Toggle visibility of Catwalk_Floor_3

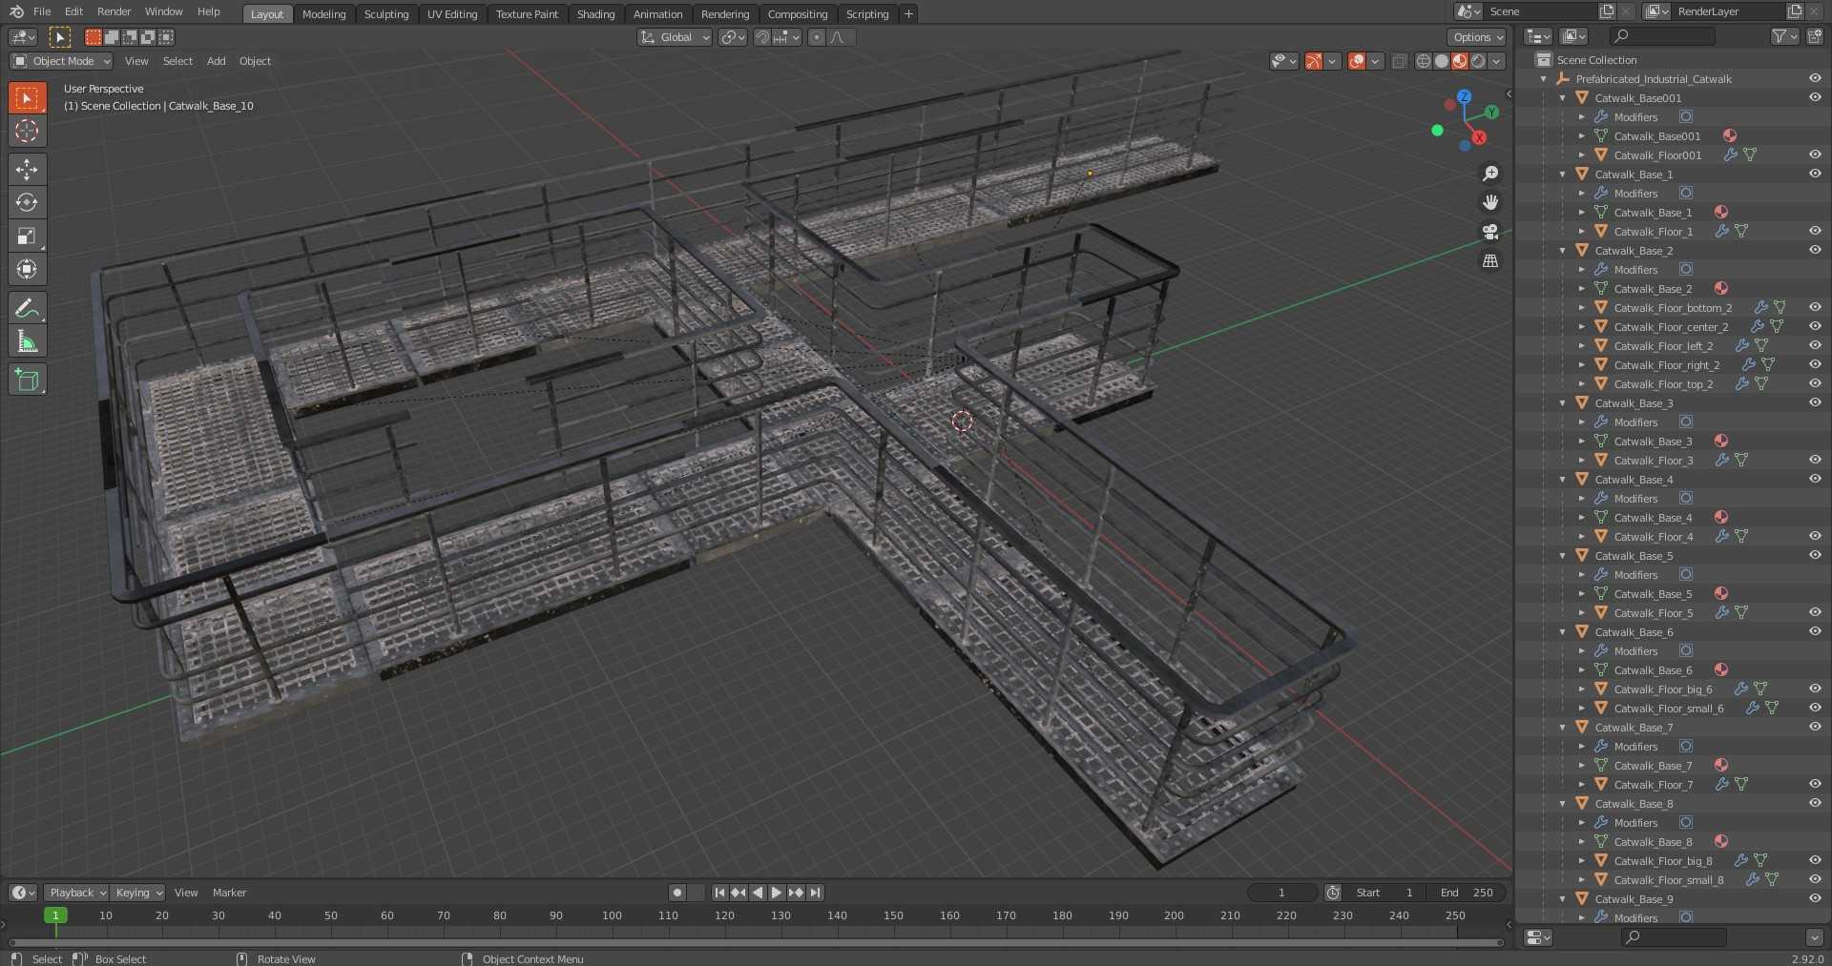pos(1815,460)
